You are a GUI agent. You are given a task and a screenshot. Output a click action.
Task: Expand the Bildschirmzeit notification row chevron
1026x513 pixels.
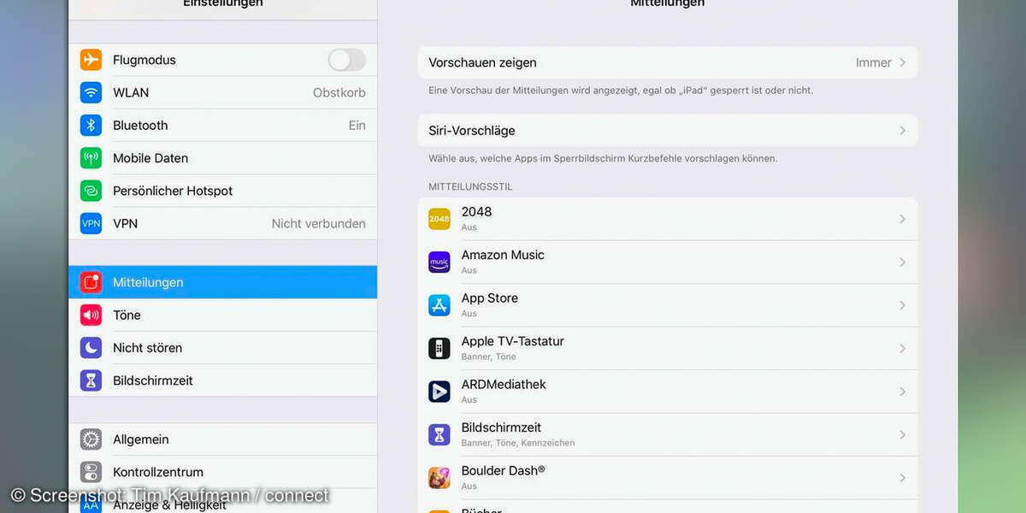click(902, 434)
